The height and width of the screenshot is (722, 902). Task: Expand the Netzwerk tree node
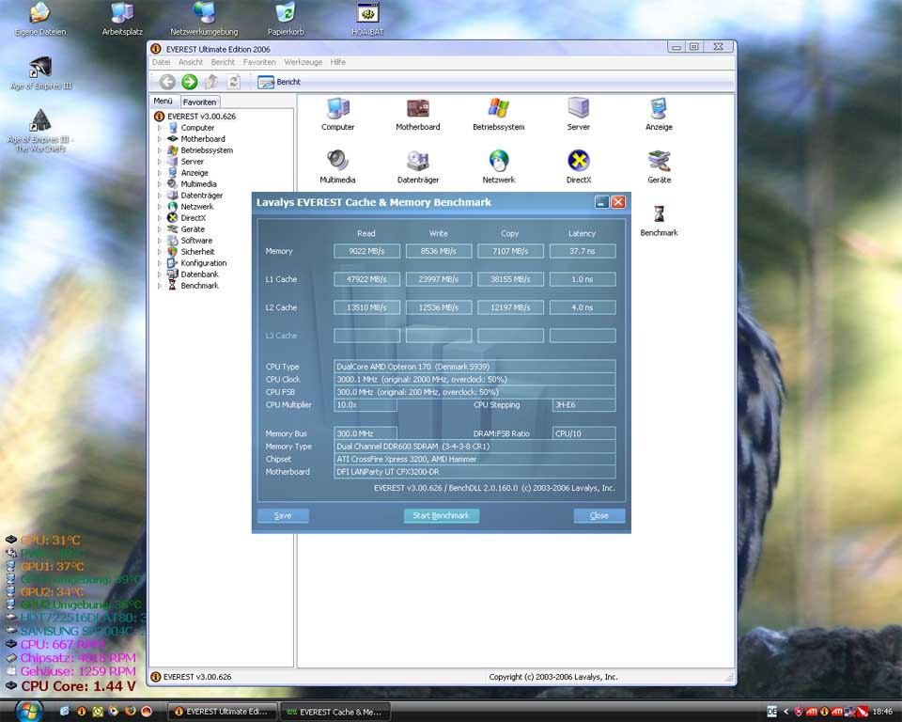160,207
